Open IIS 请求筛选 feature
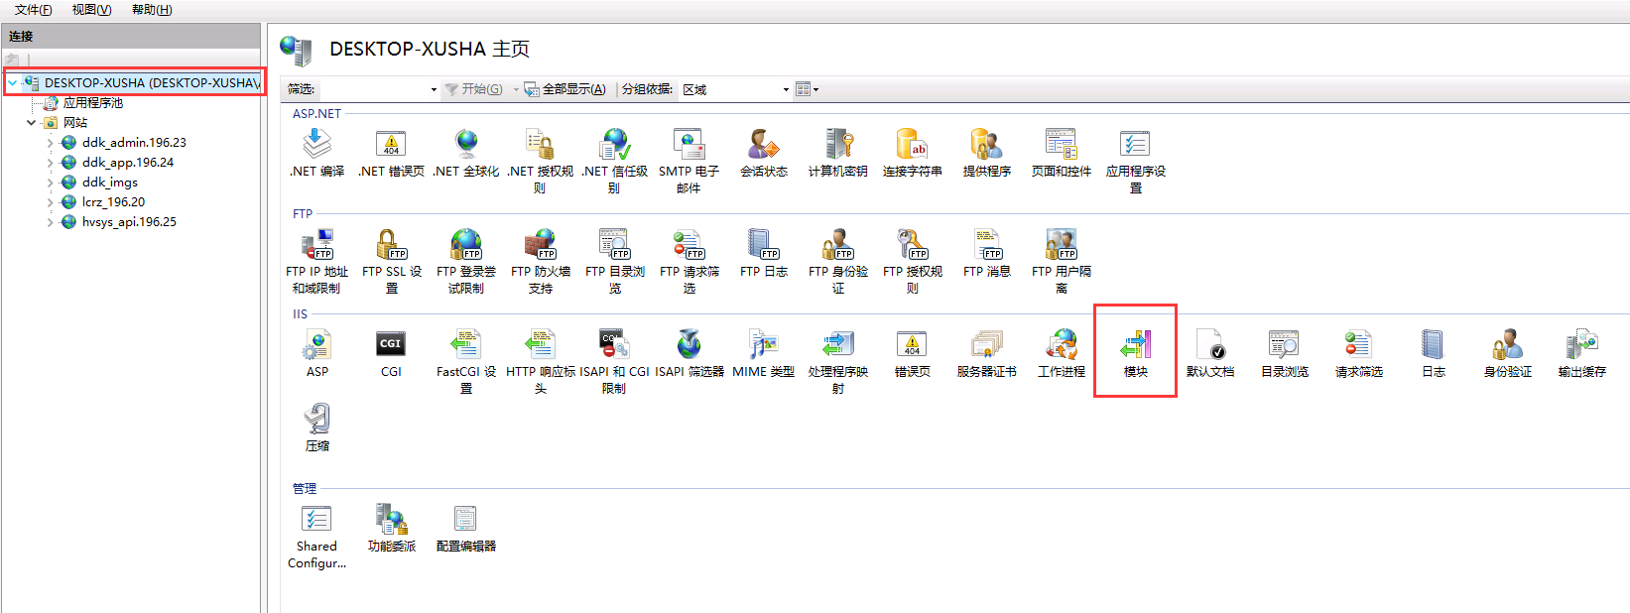This screenshot has height=613, width=1630. click(x=1359, y=354)
